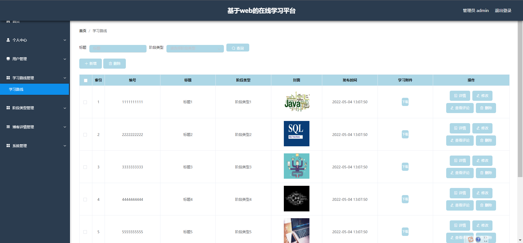Delete row 标题4
523x243 pixels.
point(486,205)
